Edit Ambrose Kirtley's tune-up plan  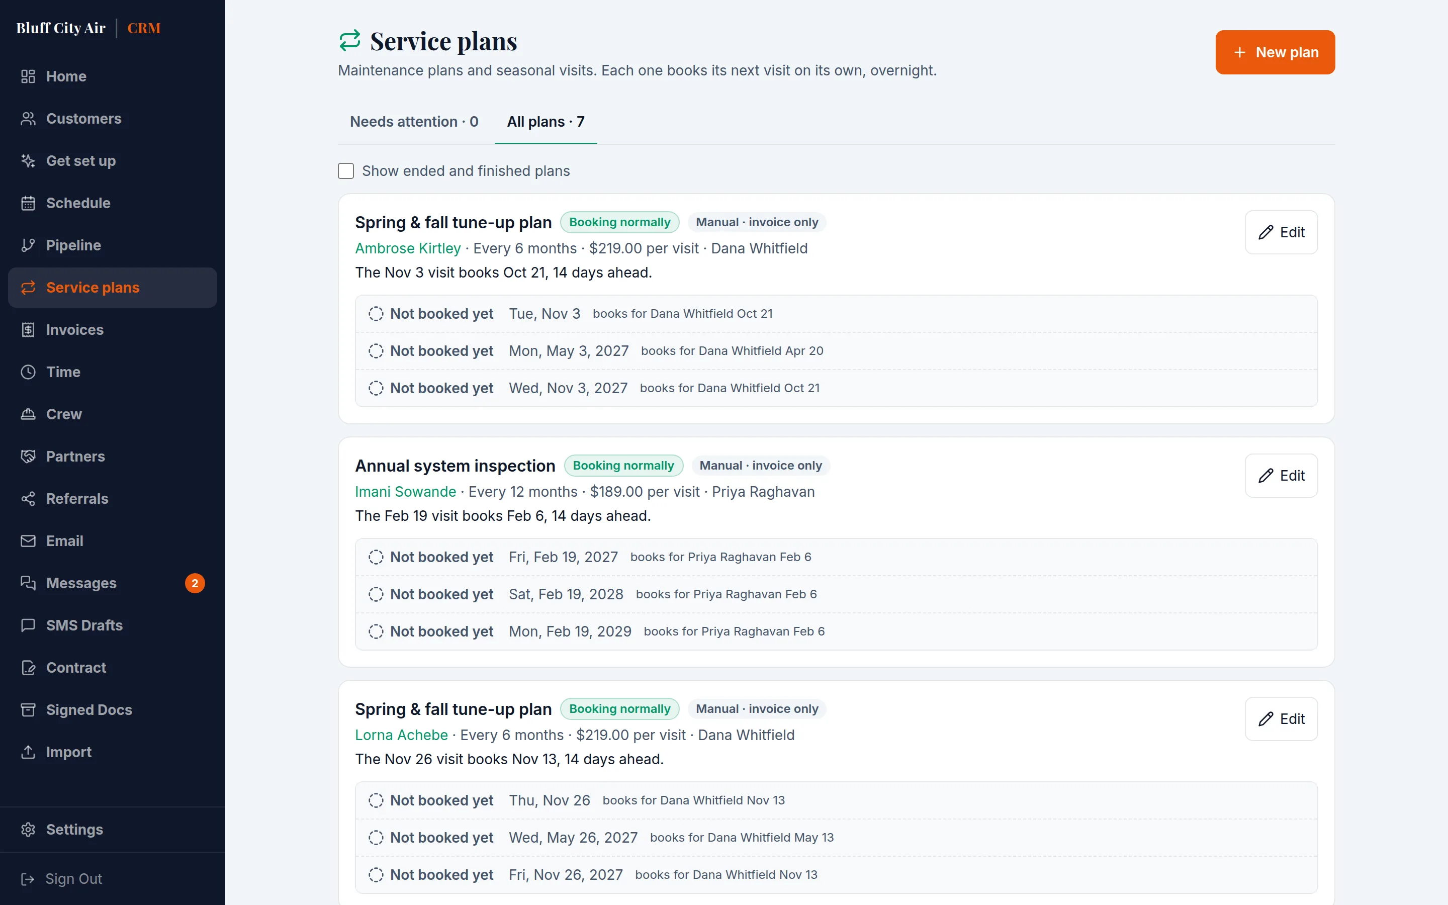pos(1281,232)
